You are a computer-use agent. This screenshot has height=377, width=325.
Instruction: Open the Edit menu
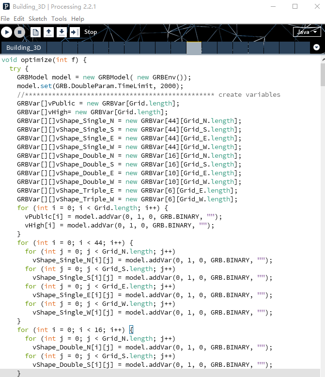(x=19, y=18)
